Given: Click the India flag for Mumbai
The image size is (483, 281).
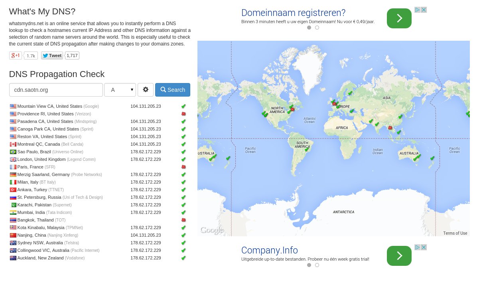Looking at the screenshot, I should coord(13,212).
